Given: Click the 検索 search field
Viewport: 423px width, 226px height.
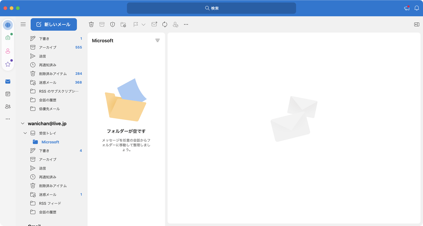Looking at the screenshot, I should (x=211, y=8).
